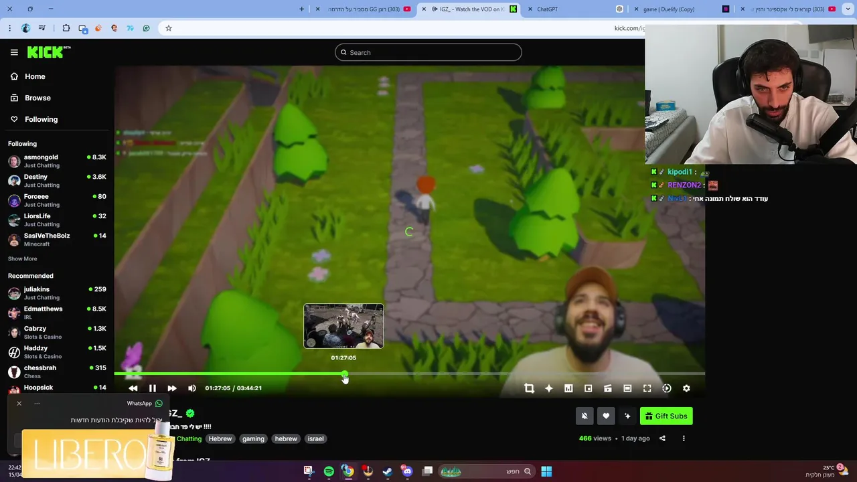
Task: Open Chrome from the taskbar
Action: click(x=348, y=471)
